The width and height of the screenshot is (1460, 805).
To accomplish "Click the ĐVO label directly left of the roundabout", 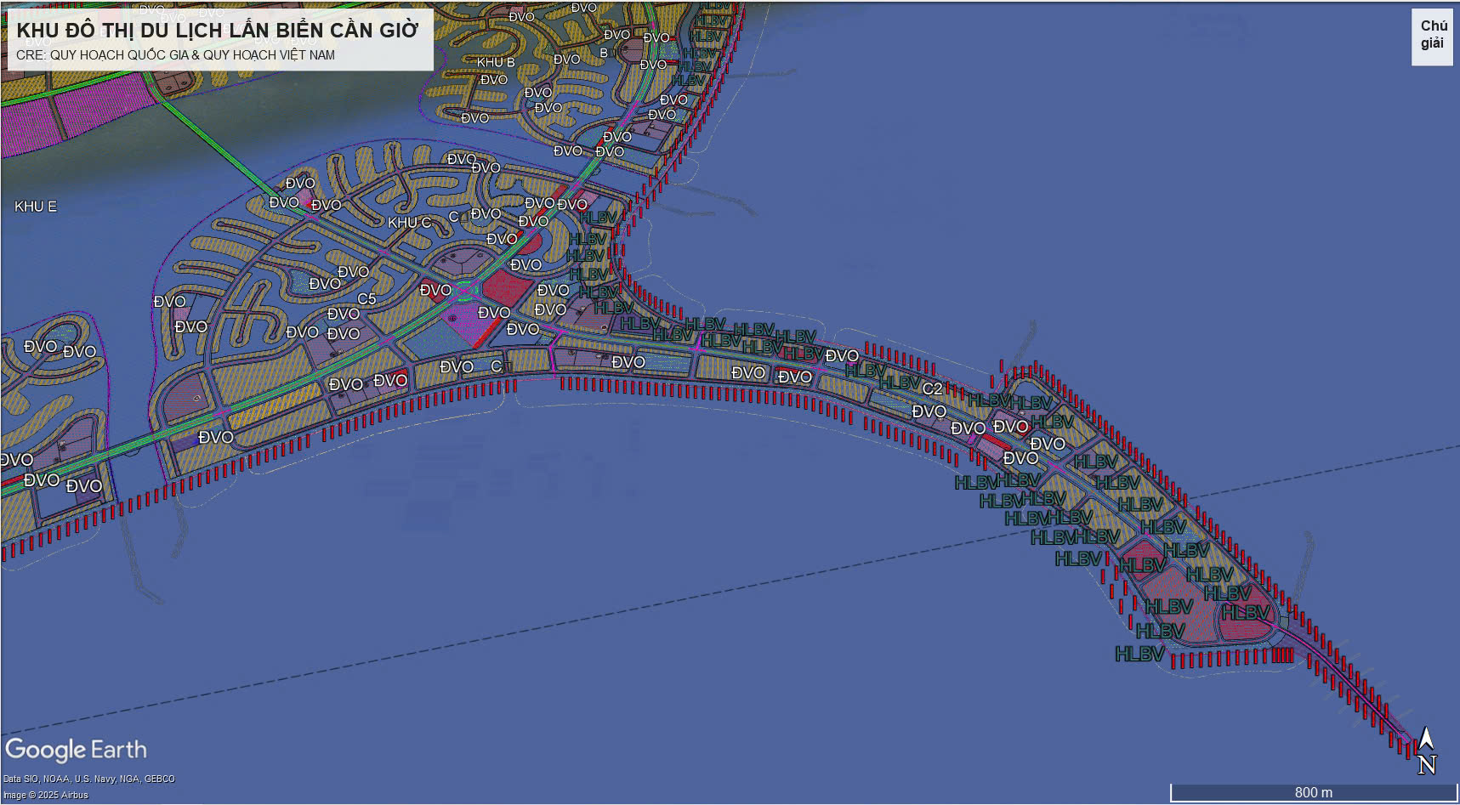I will pos(435,291).
